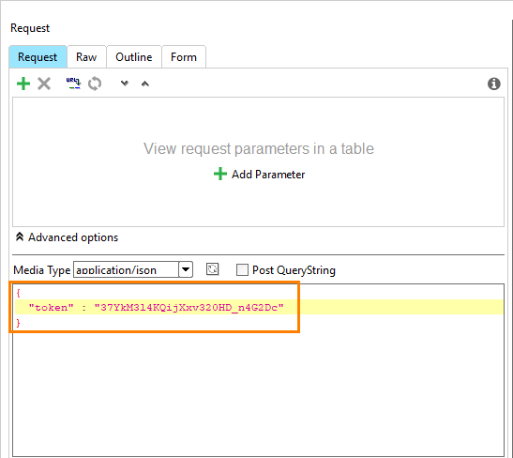This screenshot has height=458, width=513.
Task: Enable the Post QueryString checkbox
Action: pyautogui.click(x=242, y=270)
